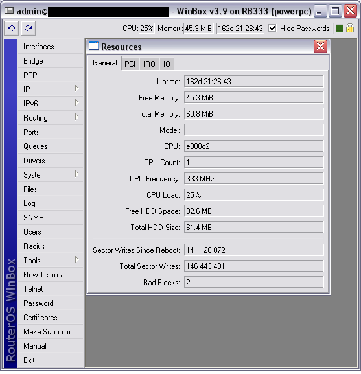Click the CPU Count field

(253, 163)
